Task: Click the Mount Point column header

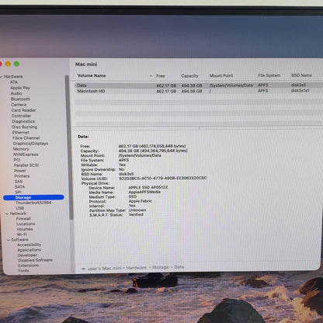Action: pos(221,75)
